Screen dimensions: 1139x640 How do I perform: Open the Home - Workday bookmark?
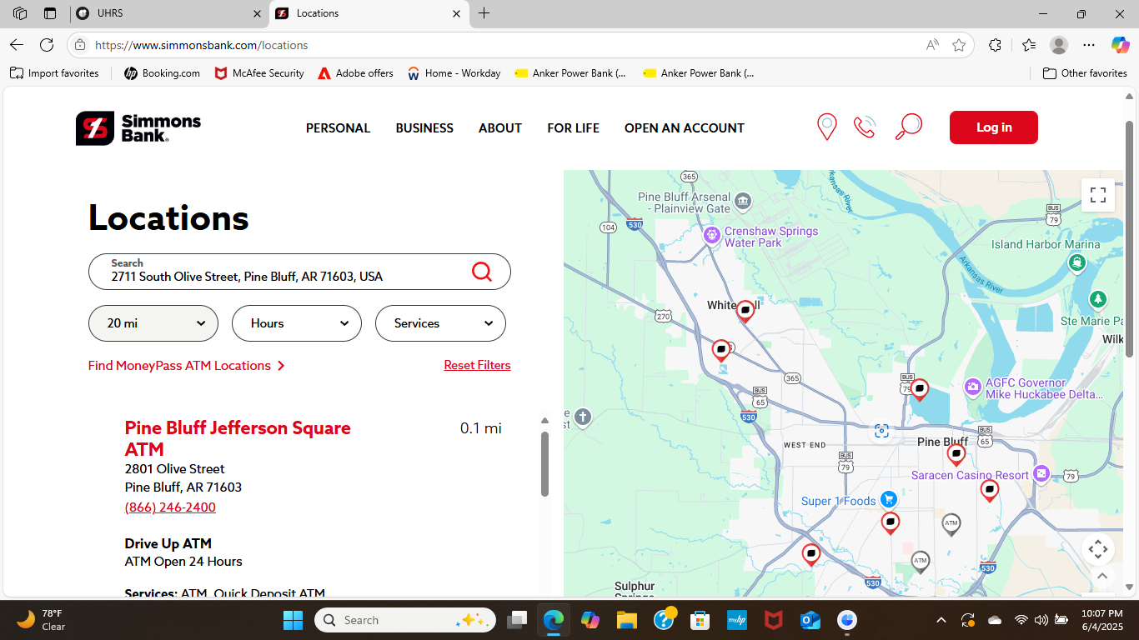(x=454, y=73)
